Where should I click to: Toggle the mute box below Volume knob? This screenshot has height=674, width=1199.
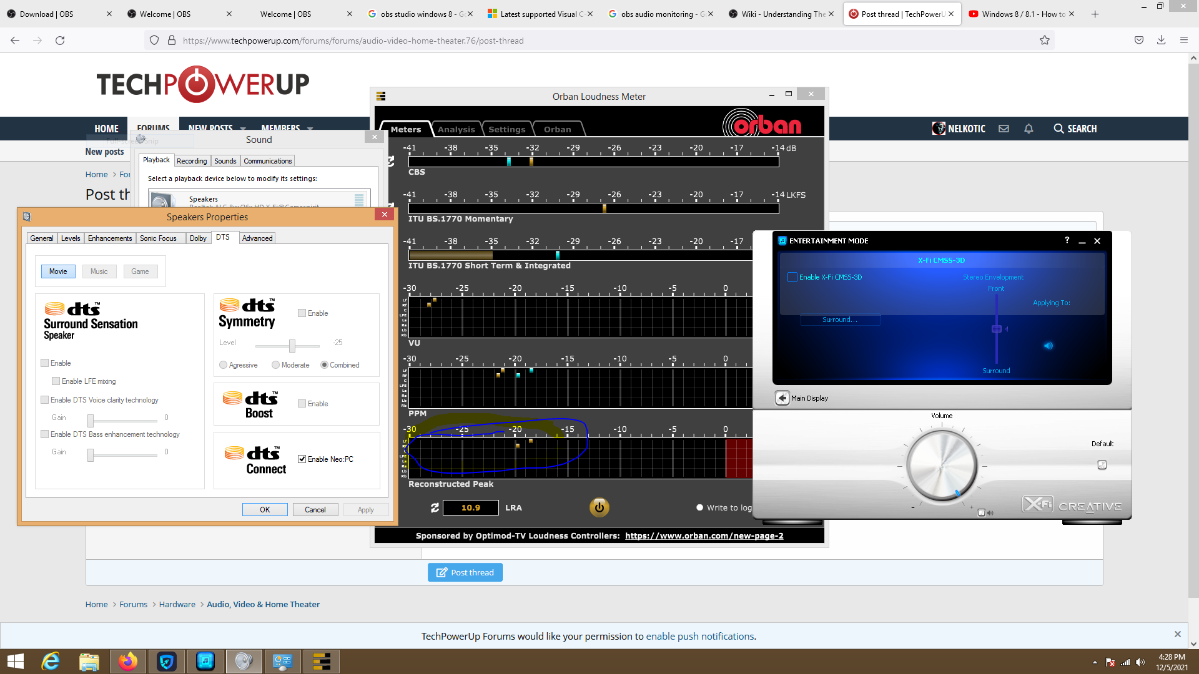pyautogui.click(x=981, y=513)
